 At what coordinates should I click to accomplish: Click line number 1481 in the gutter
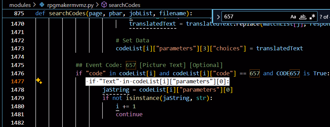(x=17, y=115)
